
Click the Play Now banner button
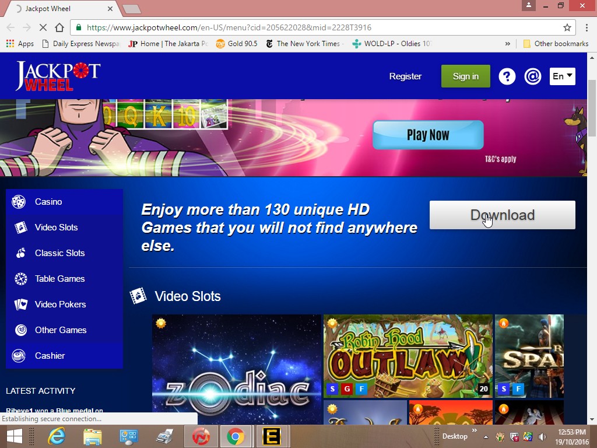point(428,135)
